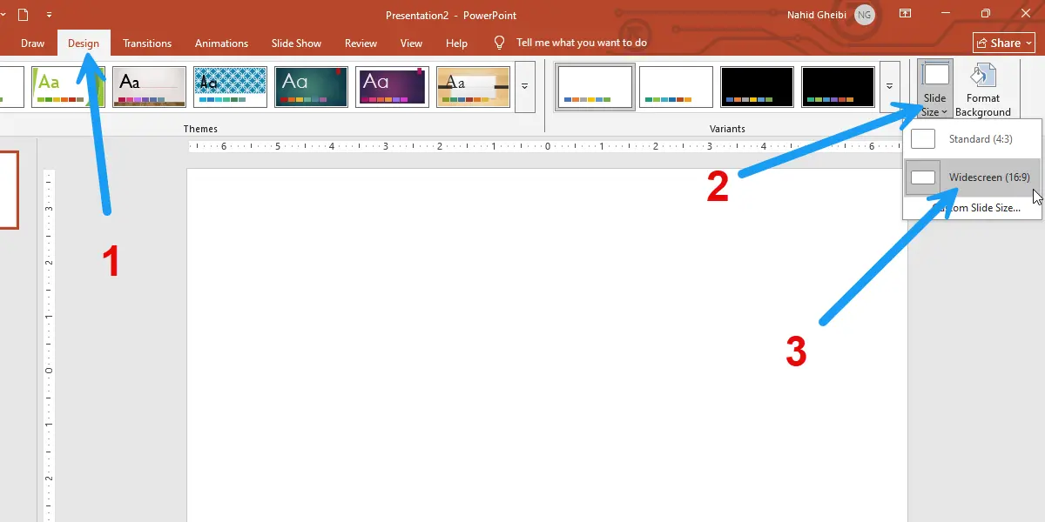Image resolution: width=1045 pixels, height=522 pixels.
Task: Open the Ribbon Display Options icon
Action: [x=906, y=14]
